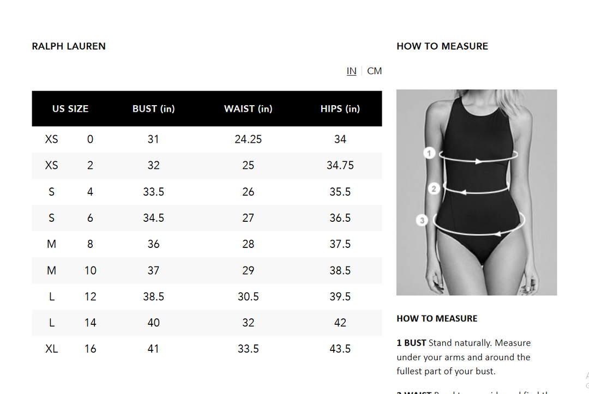Click the bold 1 BUST label

point(410,343)
